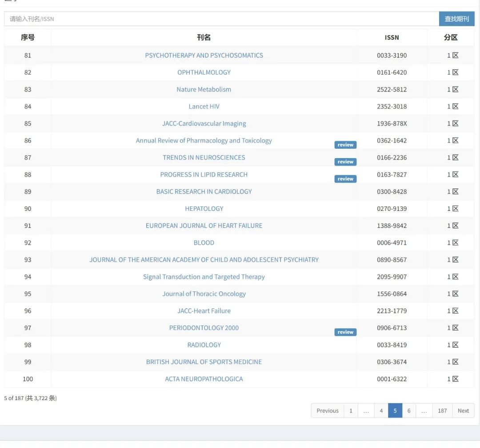Click the journal name/ISSN search field
The image size is (480, 448).
(x=221, y=19)
